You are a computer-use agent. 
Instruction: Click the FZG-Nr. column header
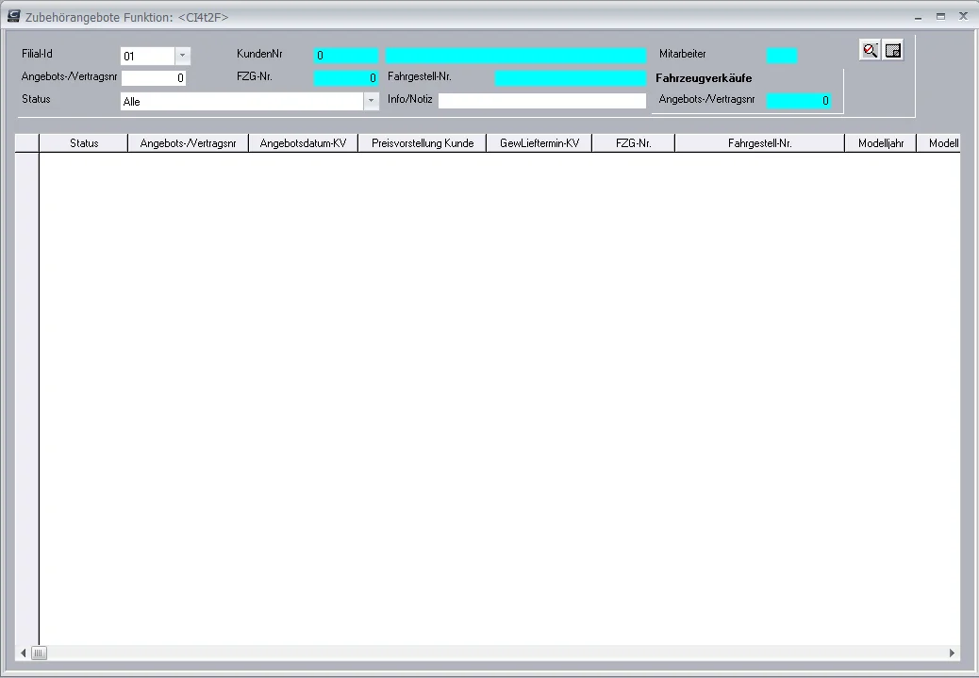click(x=633, y=143)
